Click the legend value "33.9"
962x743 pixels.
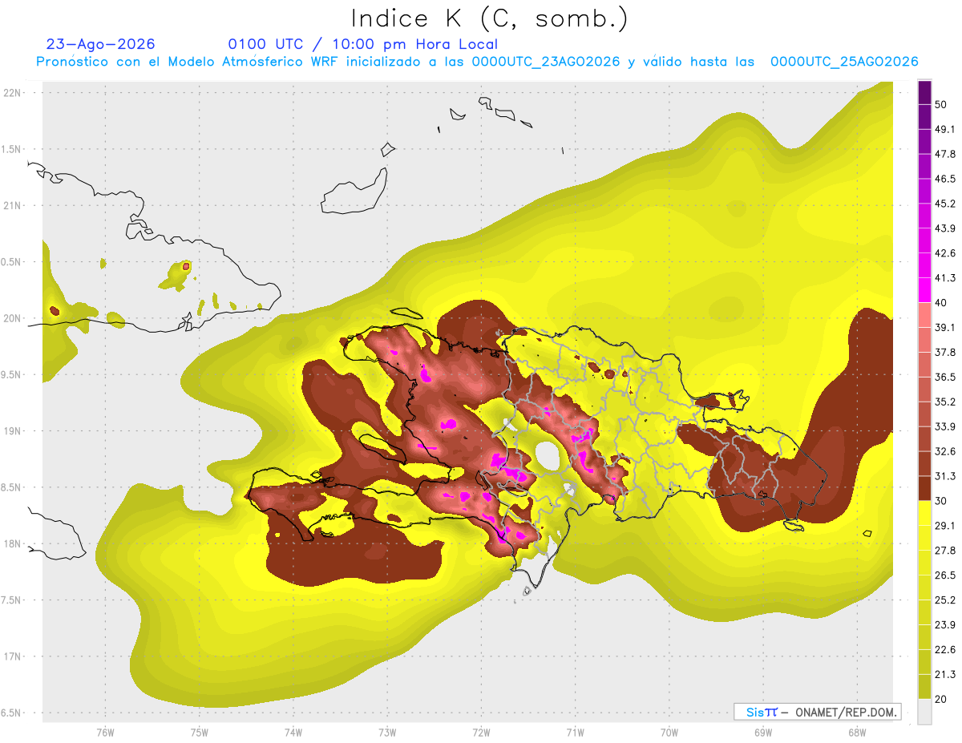click(x=944, y=426)
